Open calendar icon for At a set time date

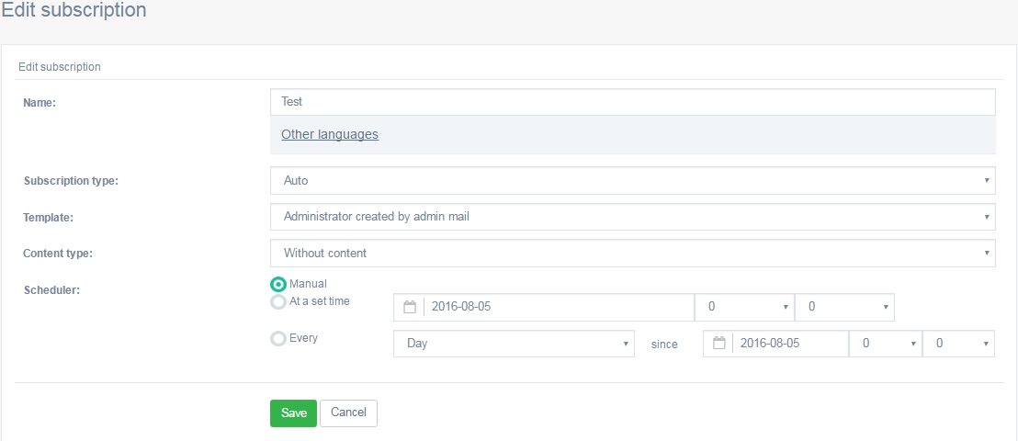pyautogui.click(x=409, y=307)
